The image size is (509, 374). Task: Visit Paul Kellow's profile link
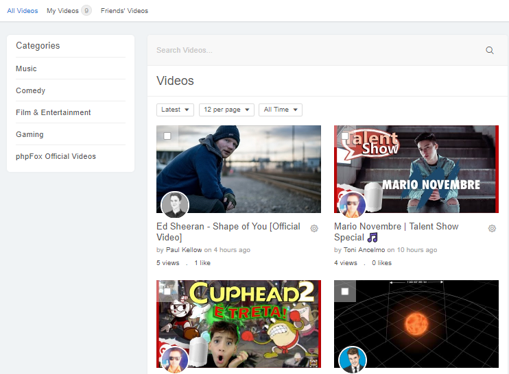[x=184, y=250]
